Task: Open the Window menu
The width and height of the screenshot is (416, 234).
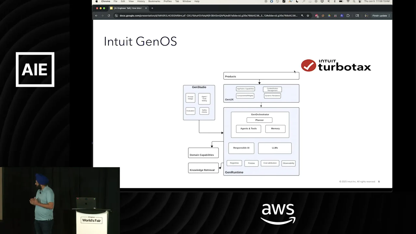Action: click(187, 1)
